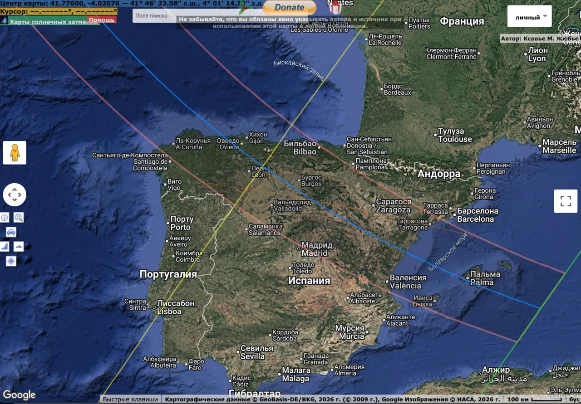The height and width of the screenshot is (404, 581).
Task: Click the 'Франция' country label
Action: coord(462,21)
